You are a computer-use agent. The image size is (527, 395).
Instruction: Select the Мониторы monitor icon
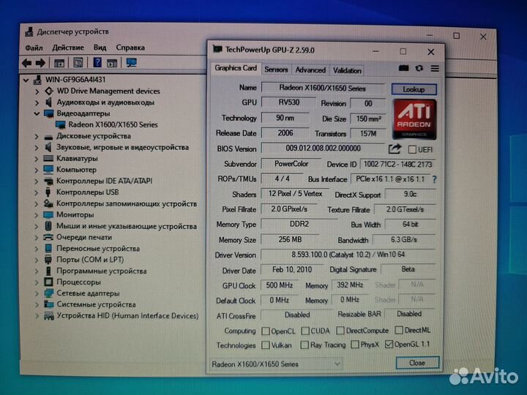coord(48,214)
